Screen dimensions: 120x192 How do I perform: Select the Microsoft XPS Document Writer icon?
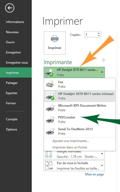[50, 108]
